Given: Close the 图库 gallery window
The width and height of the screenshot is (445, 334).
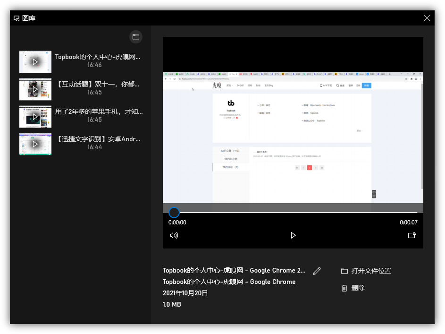Looking at the screenshot, I should pyautogui.click(x=427, y=18).
